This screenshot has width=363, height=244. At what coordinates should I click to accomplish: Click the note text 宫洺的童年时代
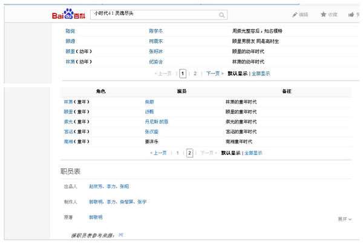click(241, 132)
